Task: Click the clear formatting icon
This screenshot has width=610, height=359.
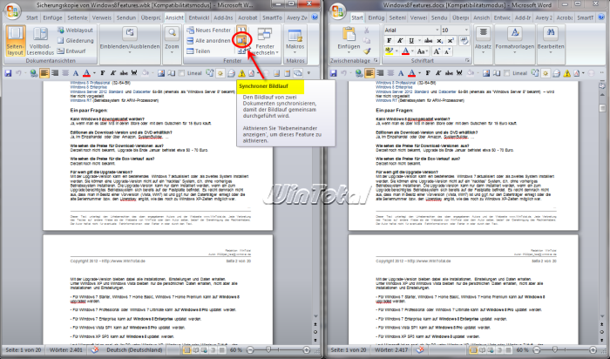Action: click(464, 40)
